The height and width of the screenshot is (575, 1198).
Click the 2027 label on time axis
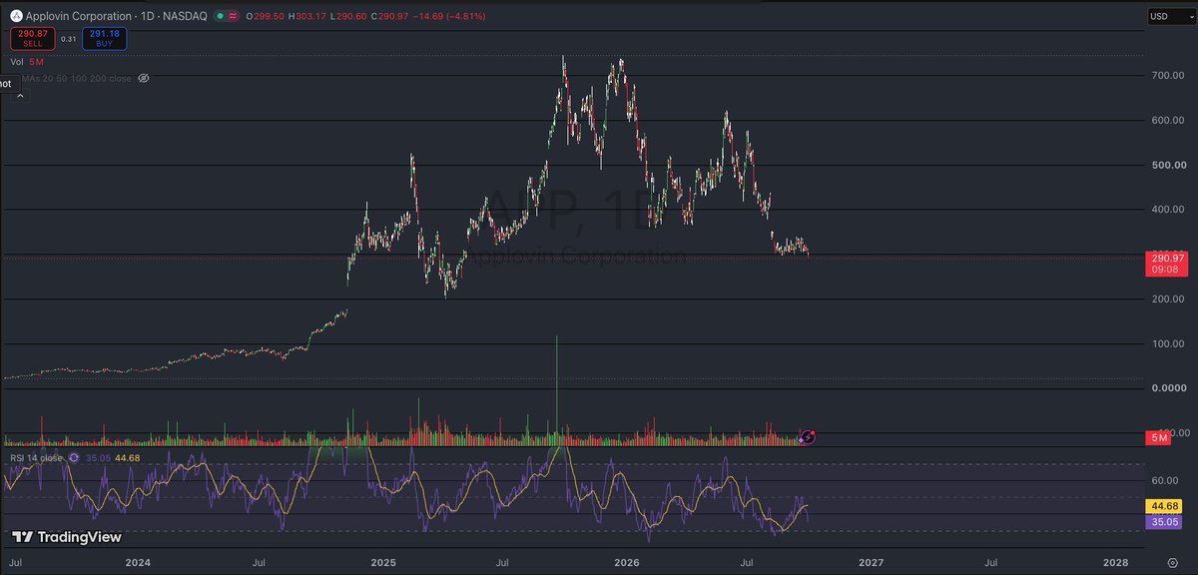[871, 564]
